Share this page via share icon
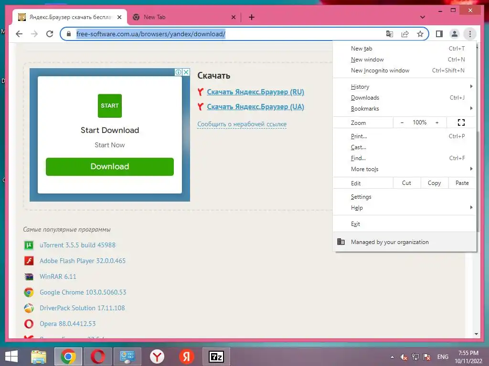The width and height of the screenshot is (489, 366). coord(405,34)
